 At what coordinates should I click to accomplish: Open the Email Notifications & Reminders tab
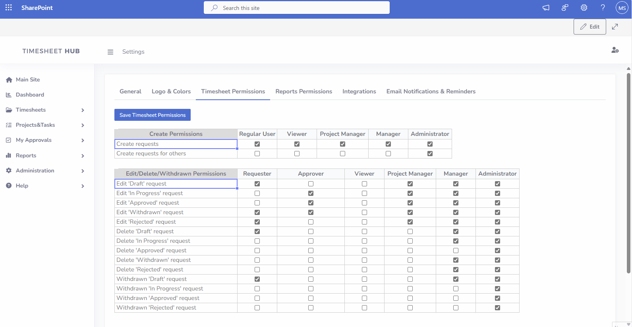(x=431, y=91)
